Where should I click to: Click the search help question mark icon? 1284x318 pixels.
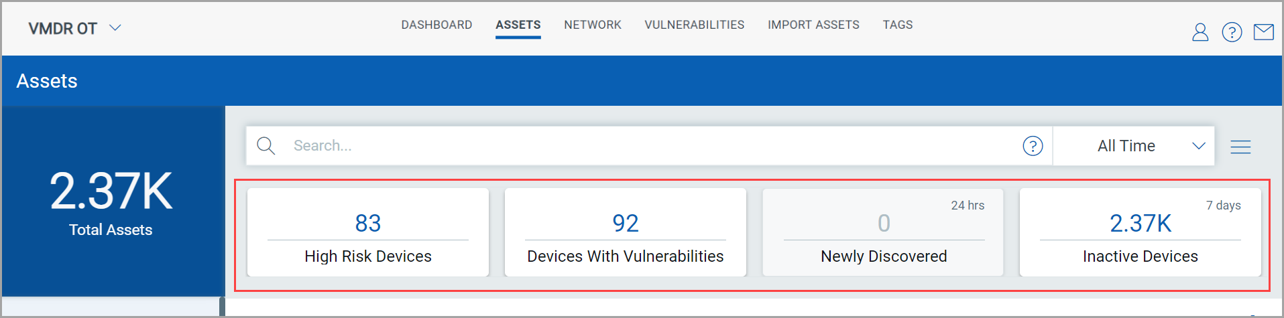pyautogui.click(x=1033, y=146)
